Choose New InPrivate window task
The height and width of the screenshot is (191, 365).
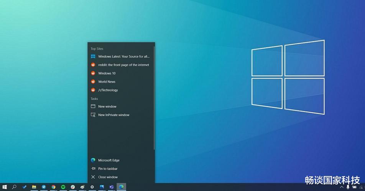click(121, 115)
